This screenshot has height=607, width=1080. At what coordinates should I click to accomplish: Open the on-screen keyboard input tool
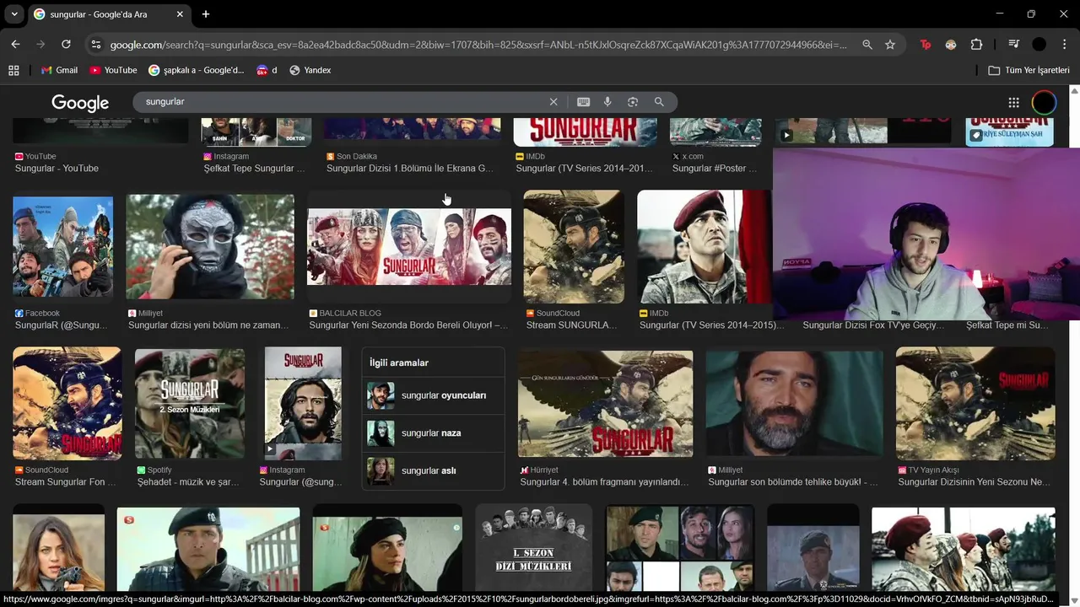tap(583, 102)
